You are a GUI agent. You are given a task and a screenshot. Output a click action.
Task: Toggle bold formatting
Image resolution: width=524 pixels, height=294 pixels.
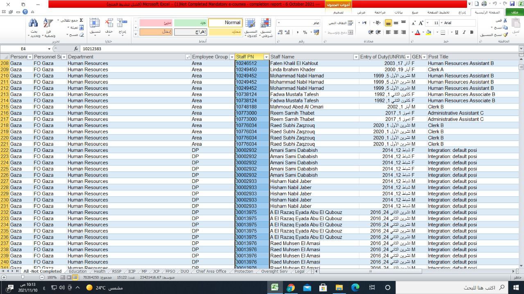472,32
